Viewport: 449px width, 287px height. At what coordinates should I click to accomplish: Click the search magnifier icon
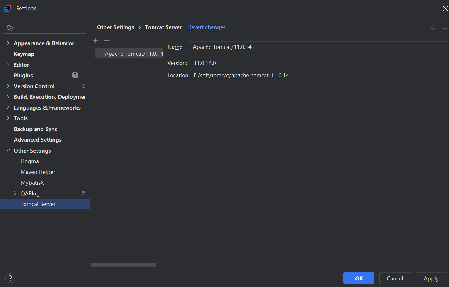pyautogui.click(x=10, y=28)
